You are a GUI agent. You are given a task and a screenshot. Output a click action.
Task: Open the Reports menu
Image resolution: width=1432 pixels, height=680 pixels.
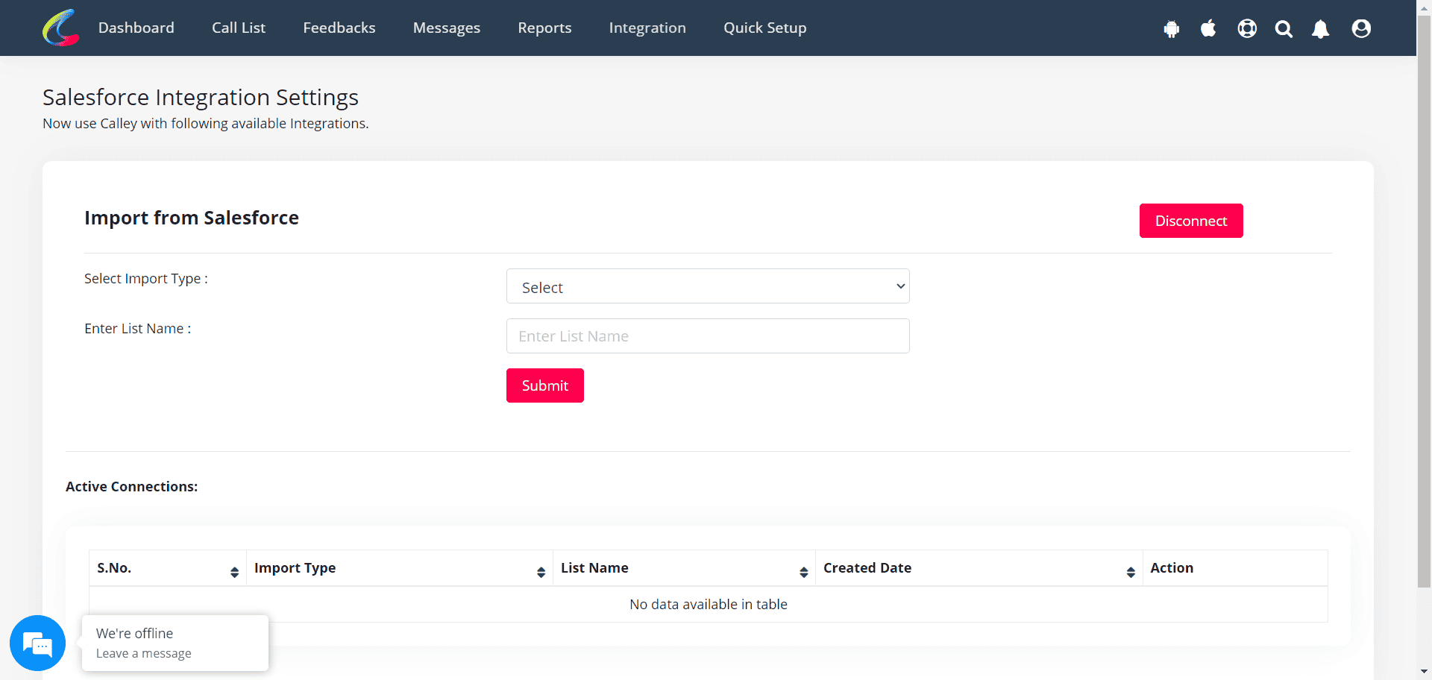pyautogui.click(x=544, y=28)
